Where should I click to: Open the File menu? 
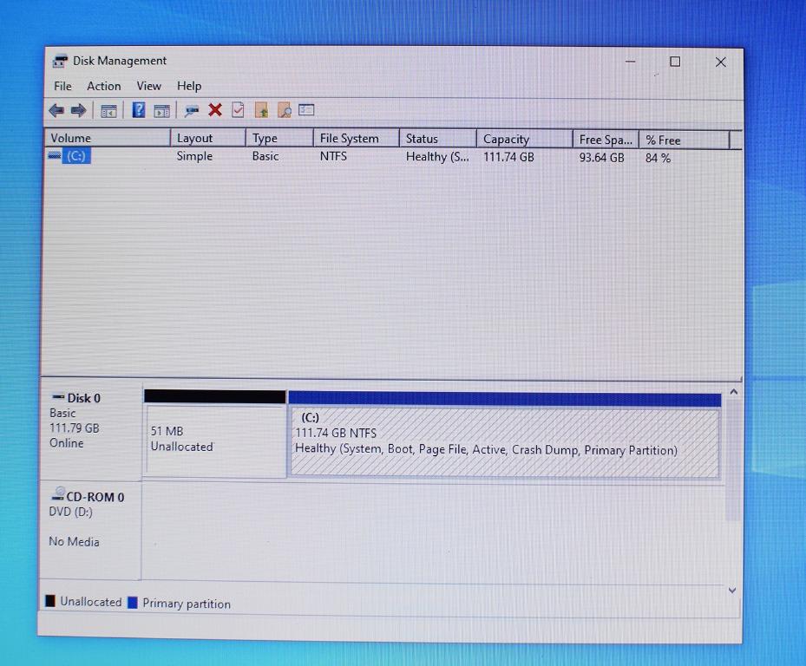pos(62,86)
